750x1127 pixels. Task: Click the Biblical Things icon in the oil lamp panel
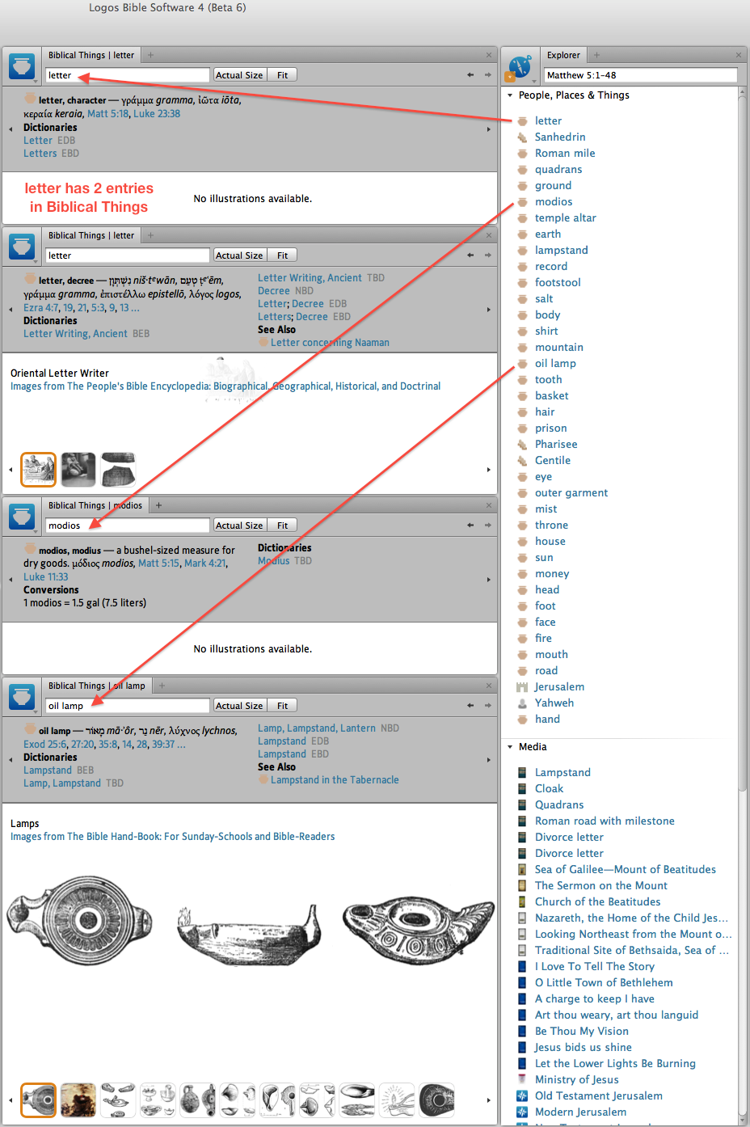coord(22,696)
